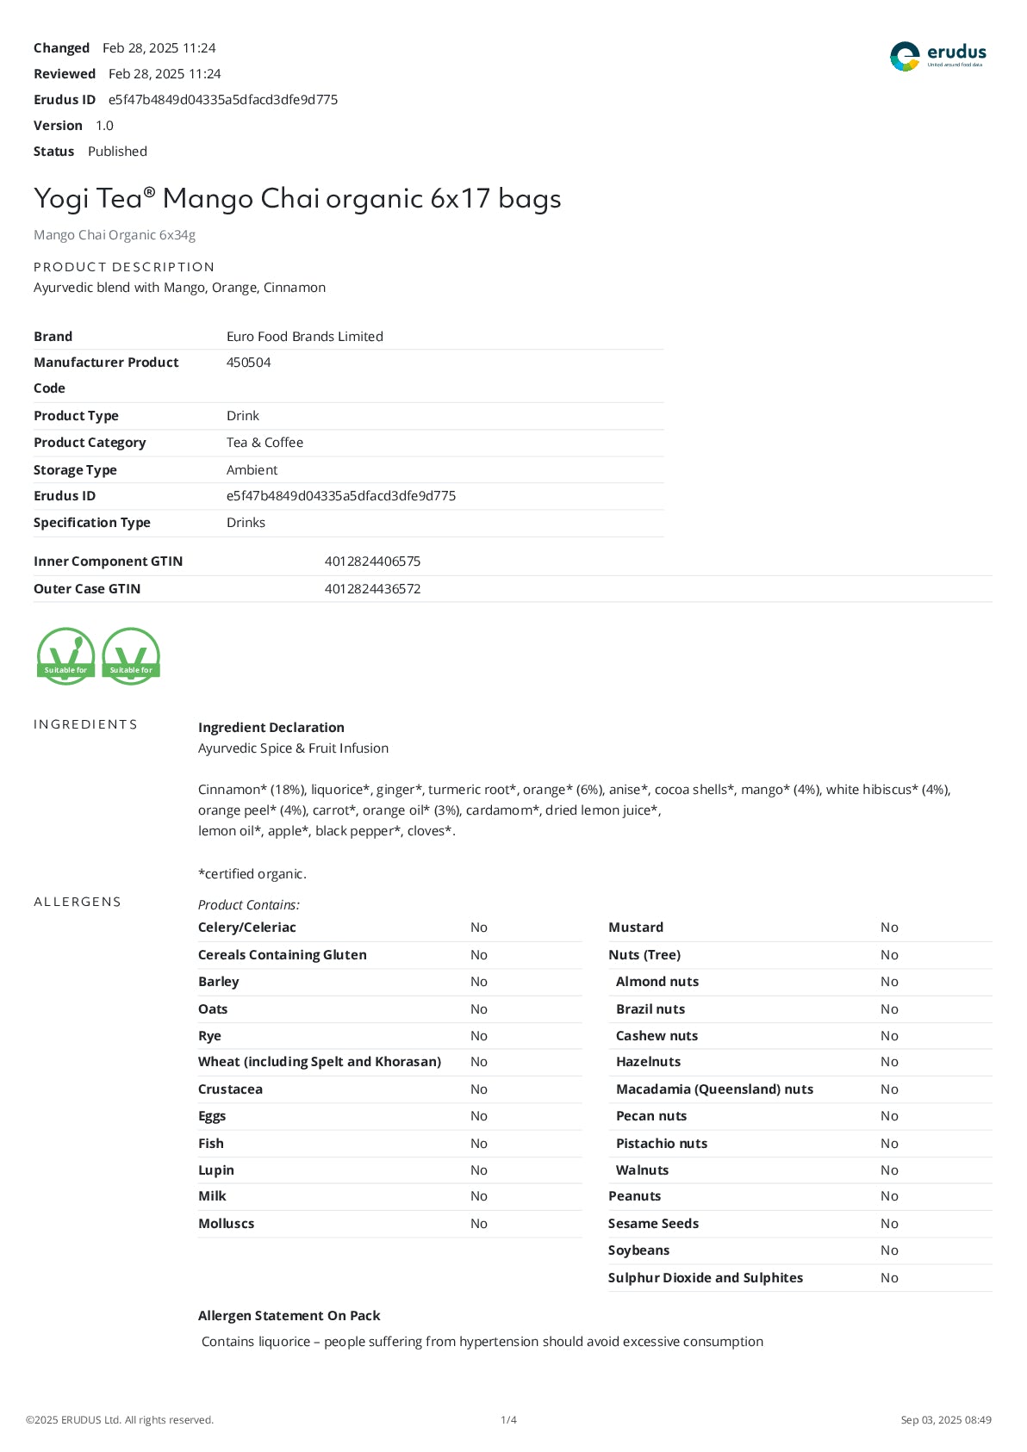Image resolution: width=1027 pixels, height=1452 pixels.
Task: Click the page number '1/4' in footer
Action: point(508,1420)
